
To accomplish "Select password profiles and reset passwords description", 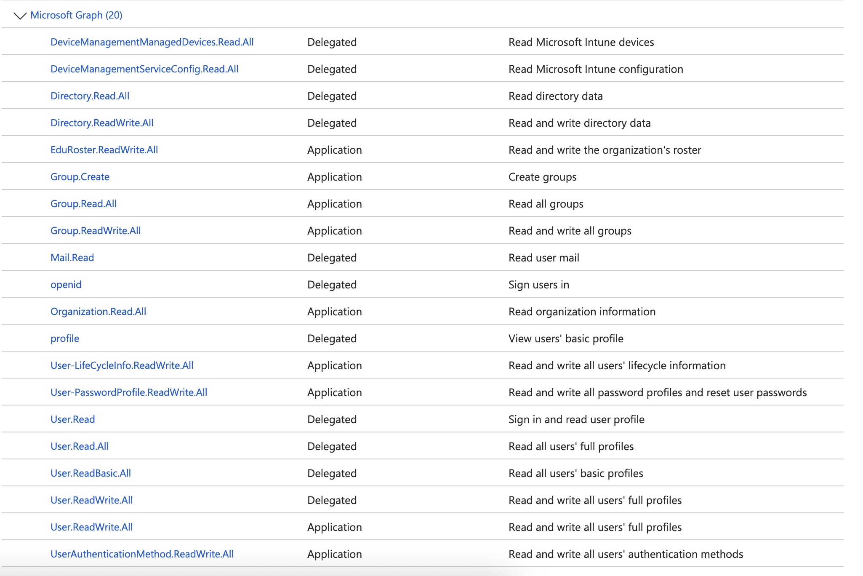I will (x=657, y=392).
